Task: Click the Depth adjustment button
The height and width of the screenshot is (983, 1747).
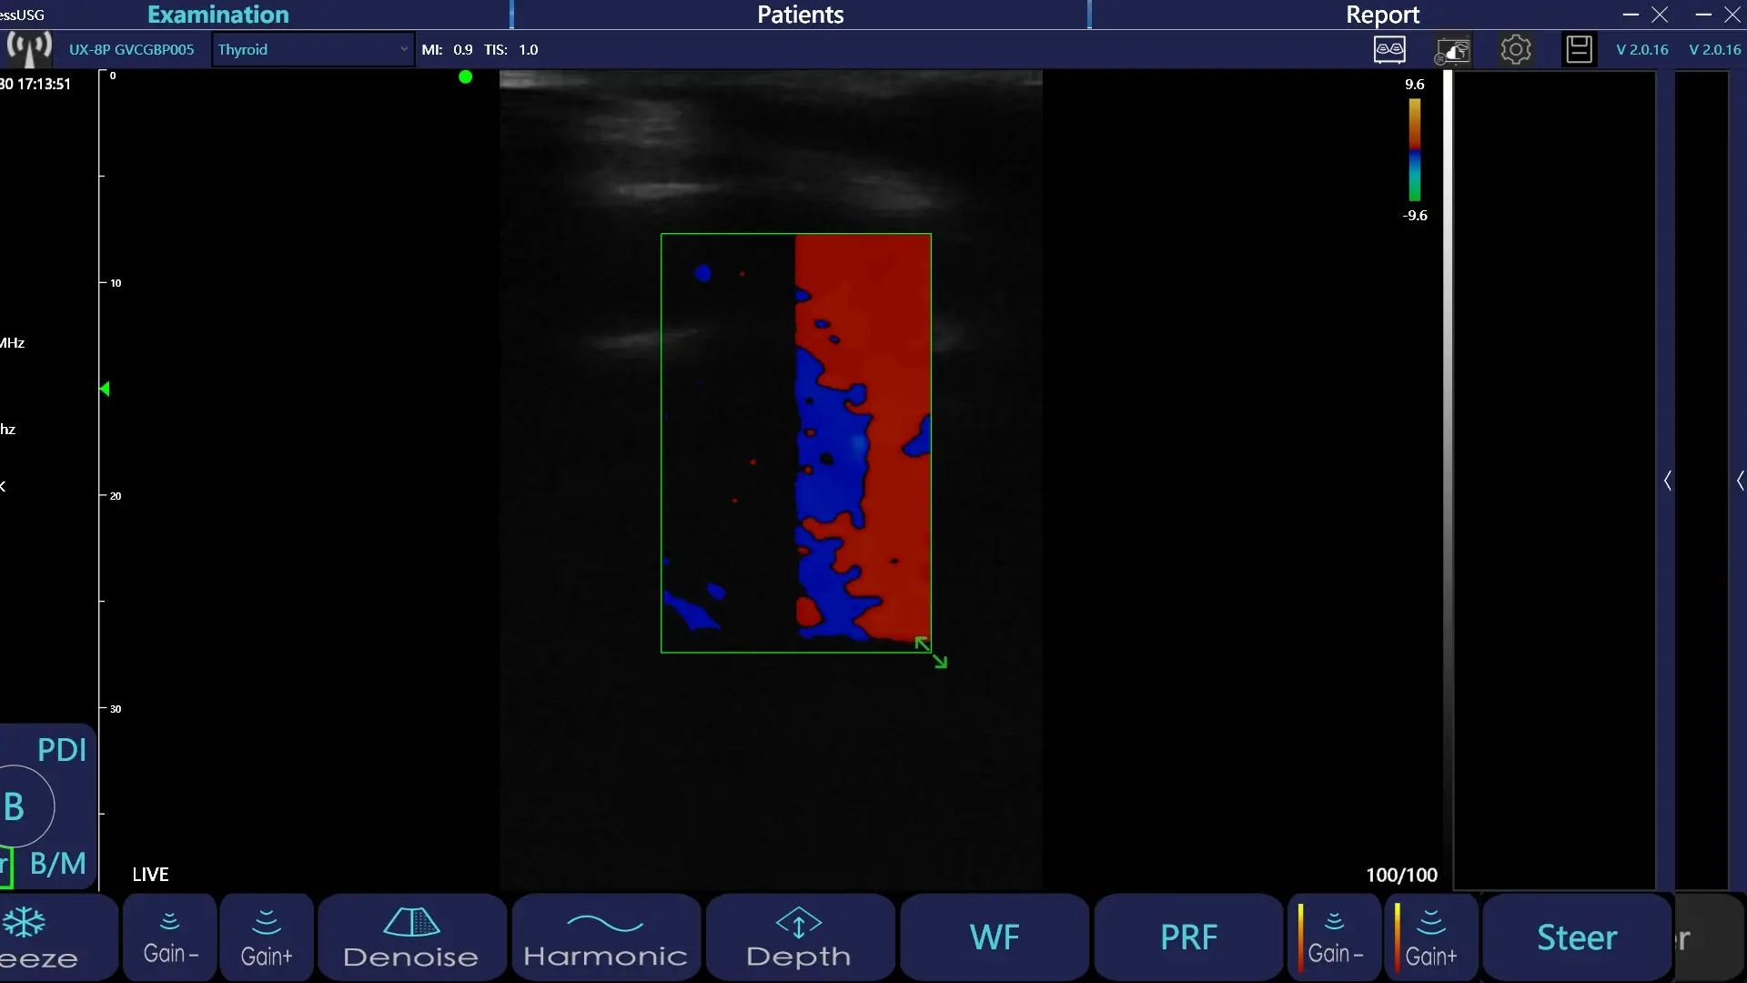Action: click(x=800, y=937)
